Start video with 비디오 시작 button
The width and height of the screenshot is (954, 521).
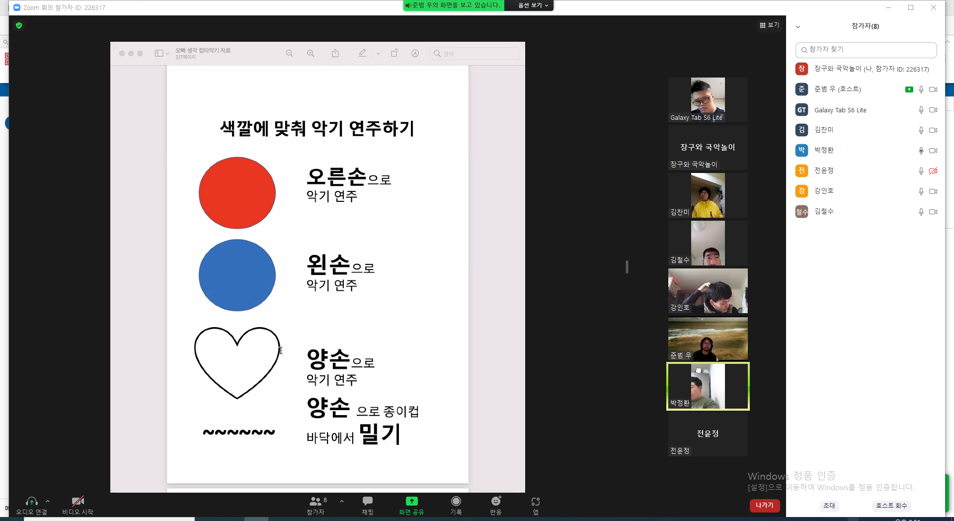pos(78,505)
